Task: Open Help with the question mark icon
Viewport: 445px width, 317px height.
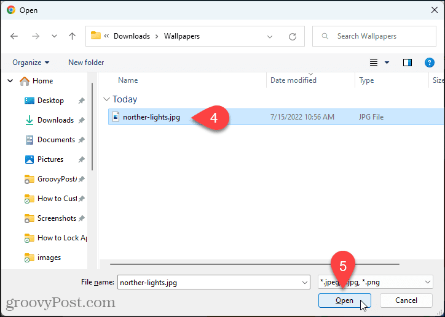Action: point(430,63)
